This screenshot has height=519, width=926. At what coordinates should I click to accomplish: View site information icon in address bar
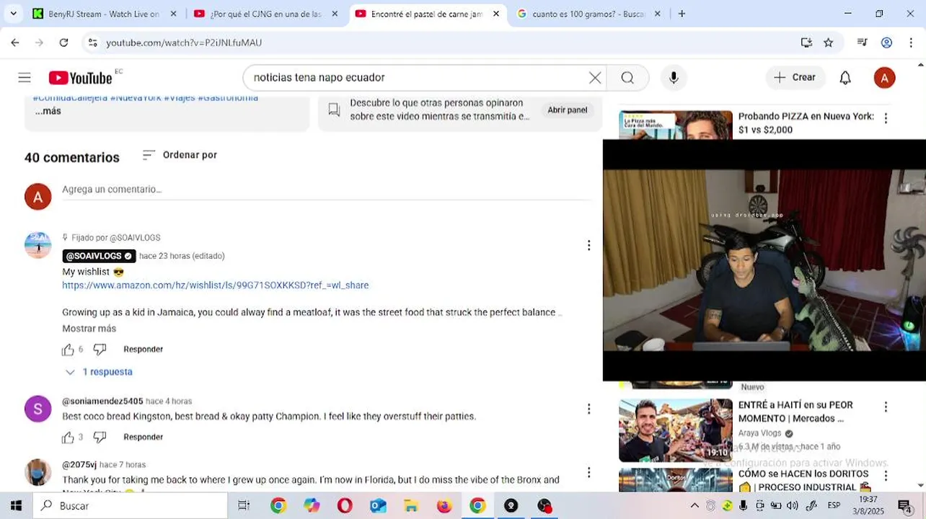click(92, 43)
